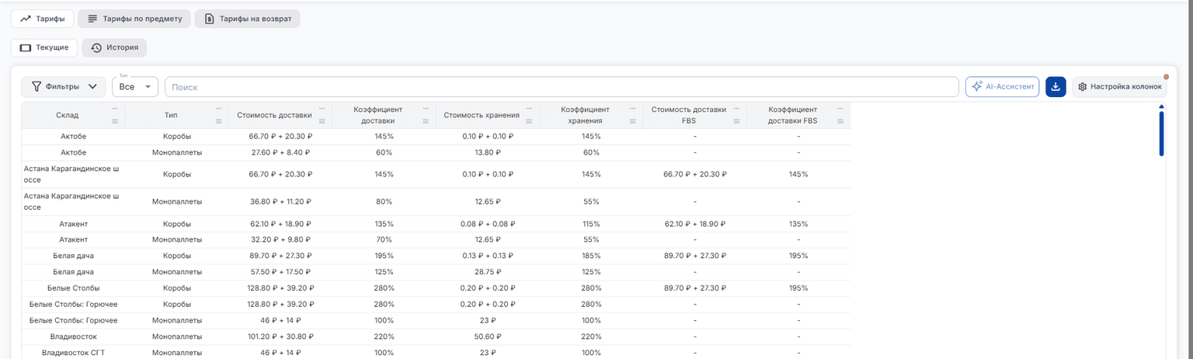Switch to Тарифы по предмету tab
The height and width of the screenshot is (359, 1193).
tap(134, 19)
